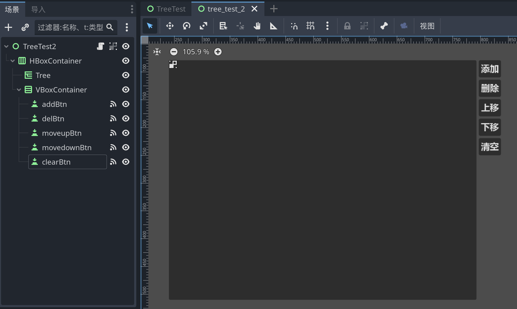Switch to the 导入 import tab
Screen dimensions: 517x309
click(38, 9)
